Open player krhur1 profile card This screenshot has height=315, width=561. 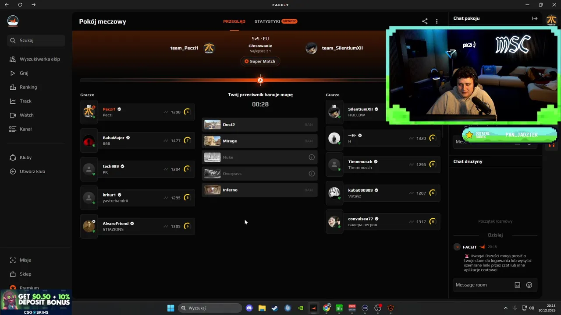click(138, 198)
